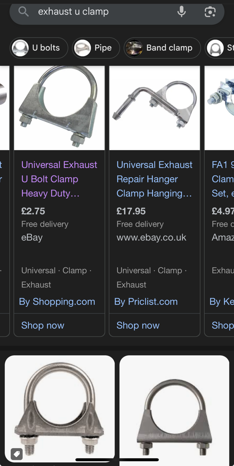The height and width of the screenshot is (466, 234).
Task: View the £2.75 U bolt clamp product image
Action: coord(59,108)
